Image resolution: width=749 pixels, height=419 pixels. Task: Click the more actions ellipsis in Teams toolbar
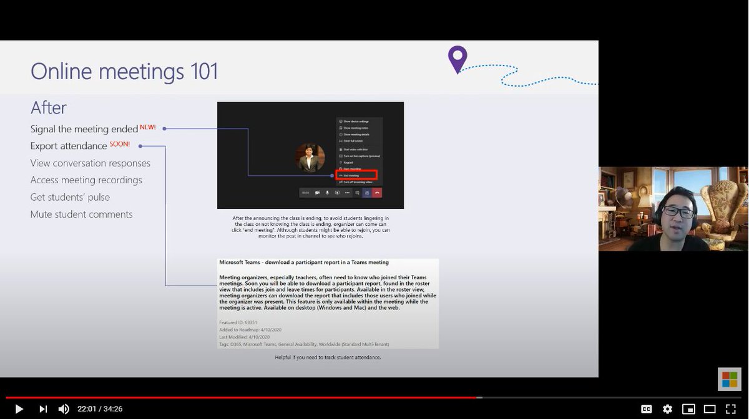(347, 193)
